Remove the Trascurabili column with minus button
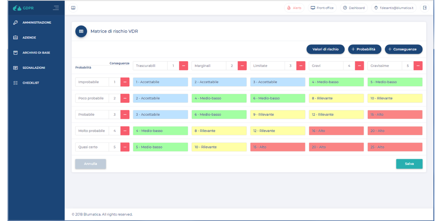The image size is (442, 221). click(183, 66)
